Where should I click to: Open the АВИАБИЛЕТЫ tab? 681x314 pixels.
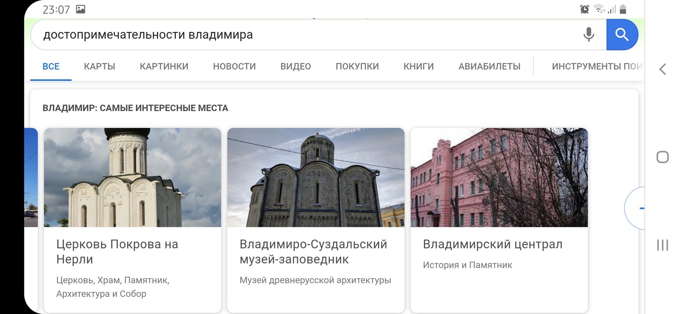tap(489, 66)
